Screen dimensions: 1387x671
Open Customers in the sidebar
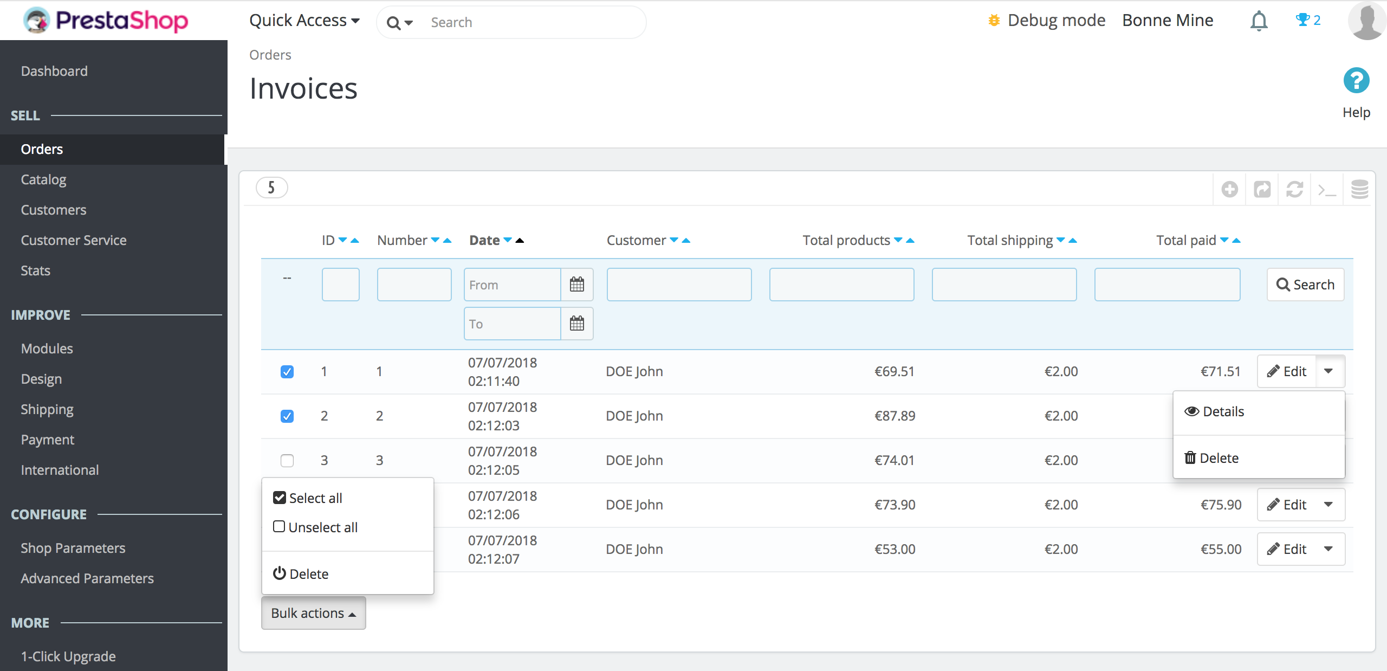(54, 210)
